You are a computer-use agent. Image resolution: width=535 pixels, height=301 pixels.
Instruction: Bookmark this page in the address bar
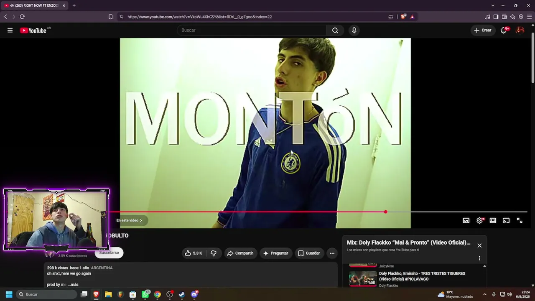[110, 17]
